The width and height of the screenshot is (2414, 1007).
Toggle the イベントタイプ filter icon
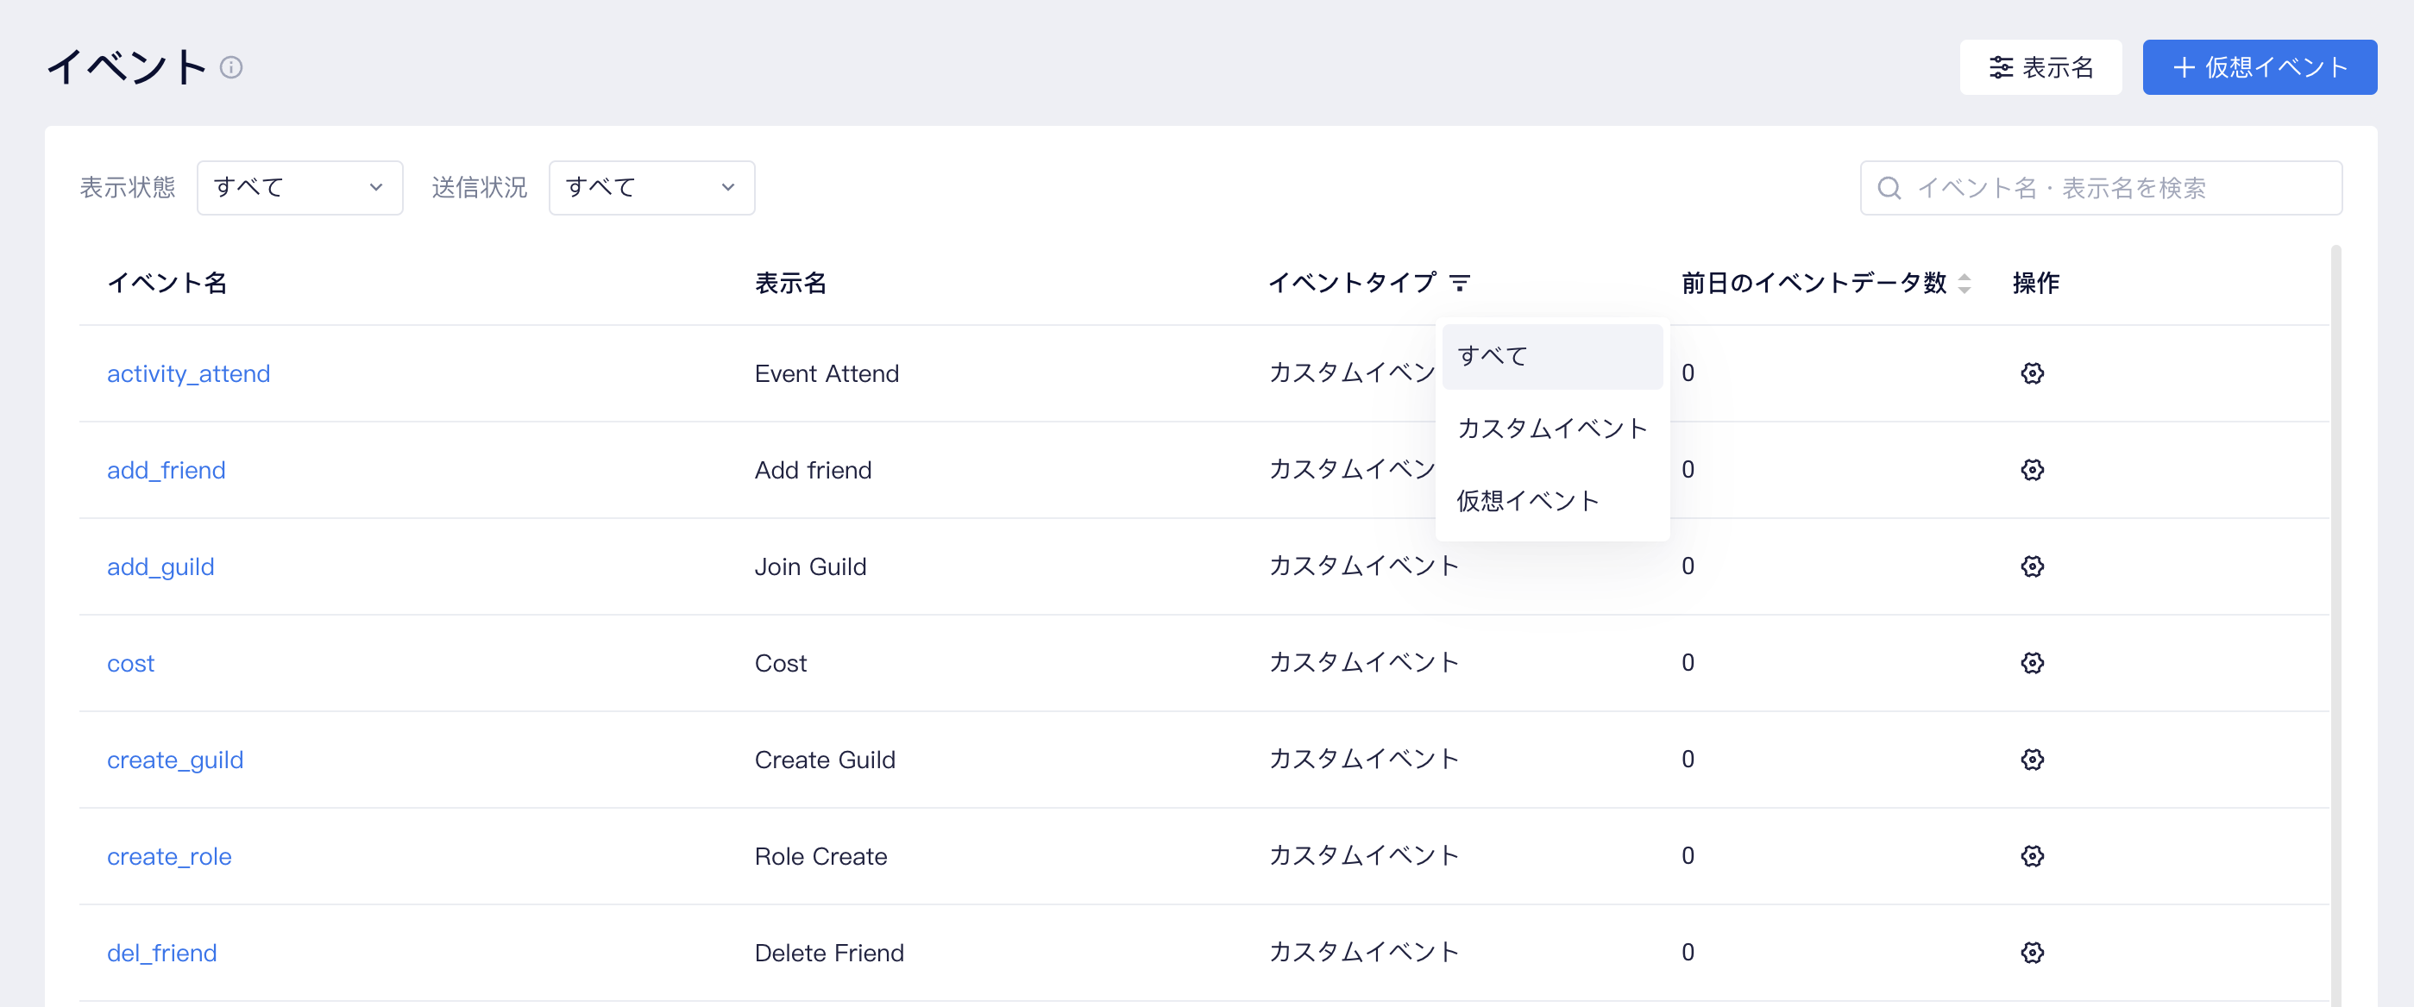[x=1459, y=282]
